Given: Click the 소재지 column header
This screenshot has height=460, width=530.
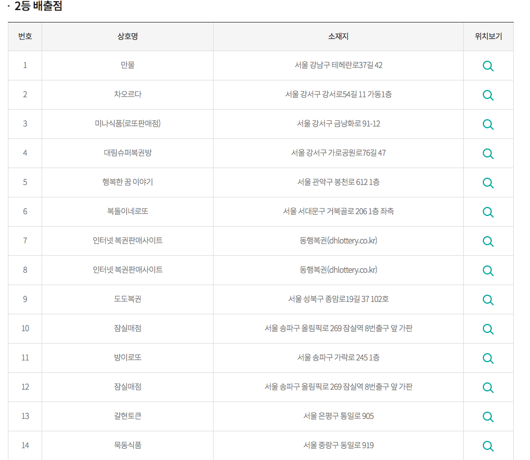Looking at the screenshot, I should pyautogui.click(x=338, y=37).
